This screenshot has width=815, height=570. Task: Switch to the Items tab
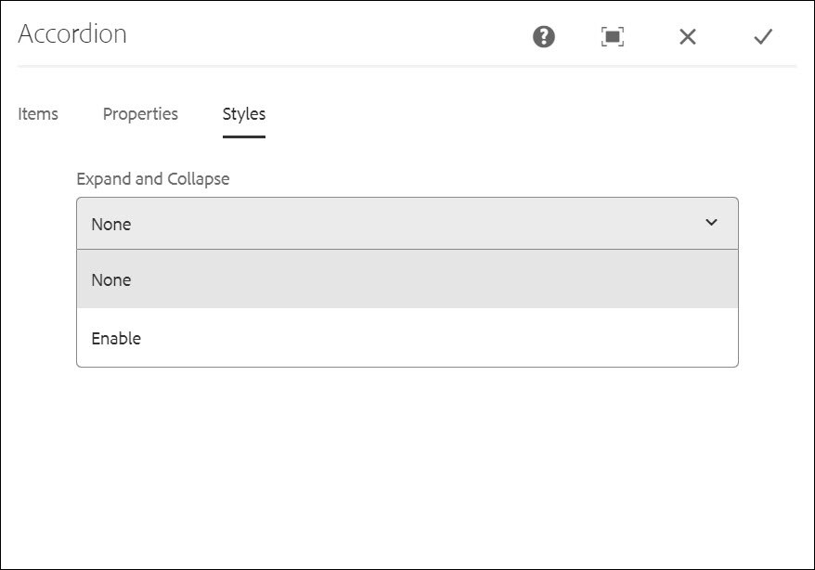pyautogui.click(x=38, y=114)
